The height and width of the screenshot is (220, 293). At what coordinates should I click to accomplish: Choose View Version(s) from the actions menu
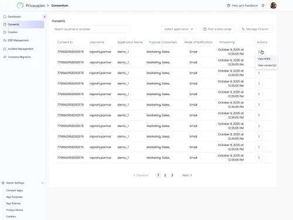[267, 65]
